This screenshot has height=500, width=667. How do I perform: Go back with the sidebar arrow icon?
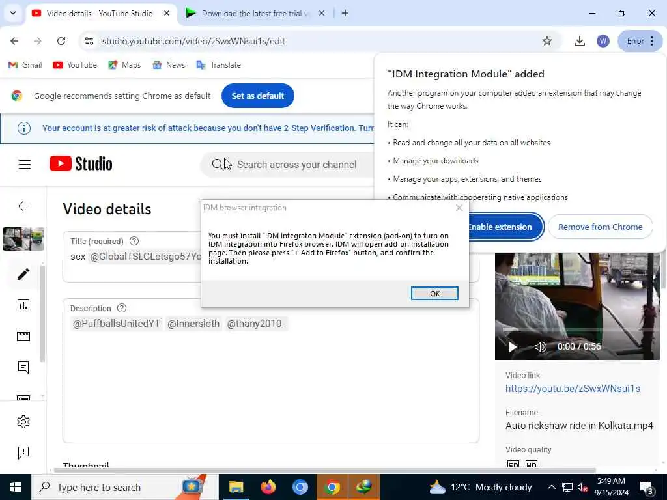coord(23,206)
